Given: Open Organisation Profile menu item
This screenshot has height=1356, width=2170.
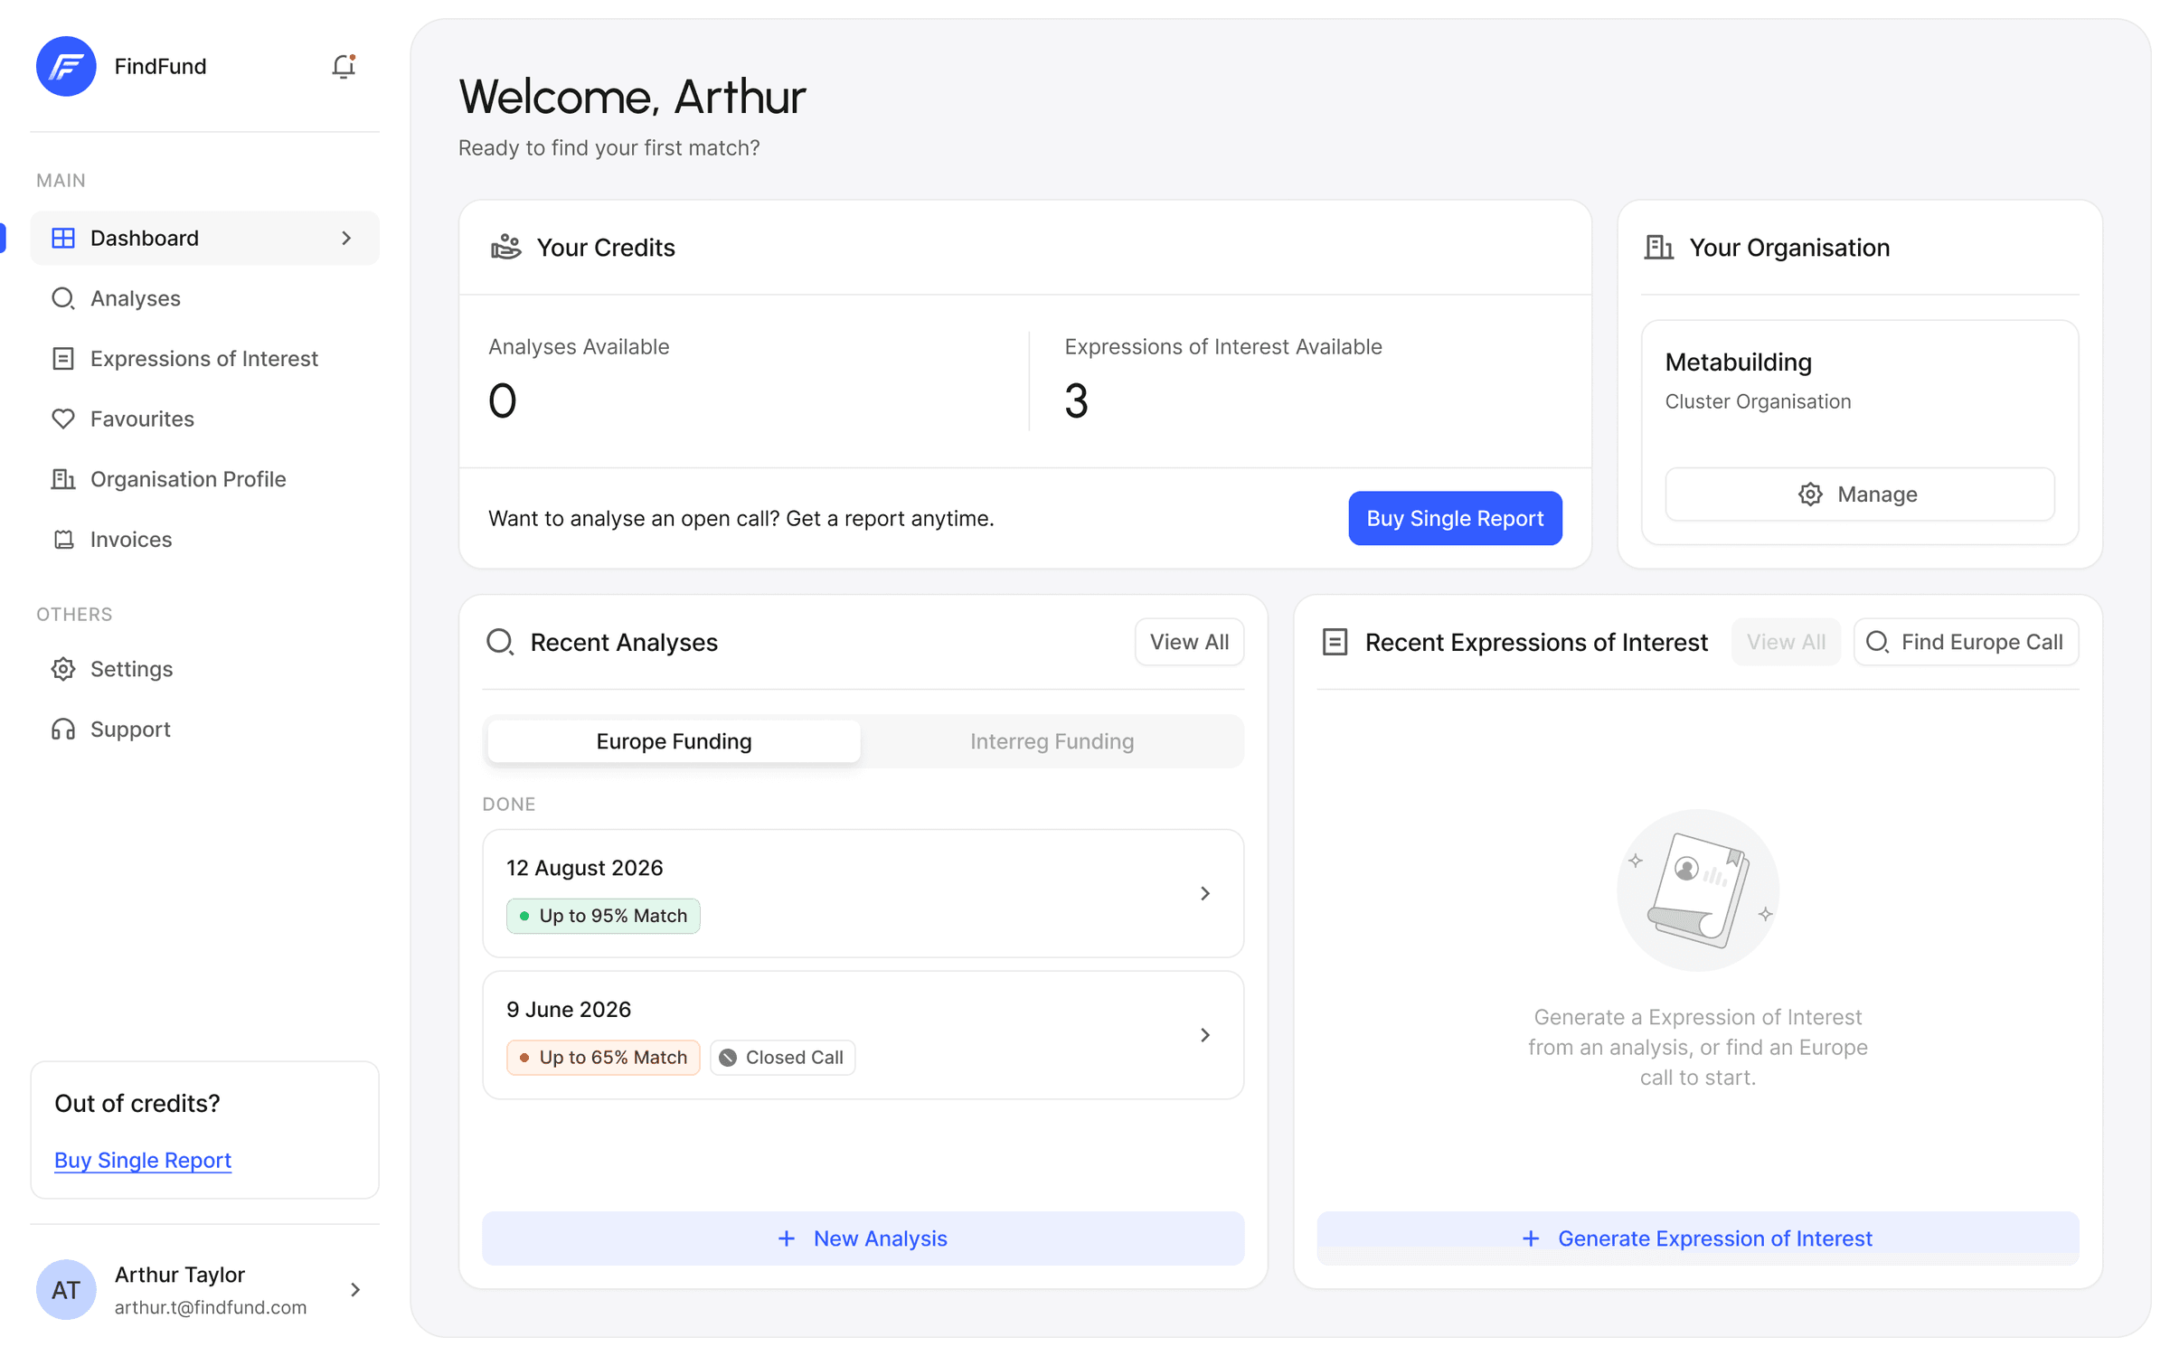Looking at the screenshot, I should point(205,479).
